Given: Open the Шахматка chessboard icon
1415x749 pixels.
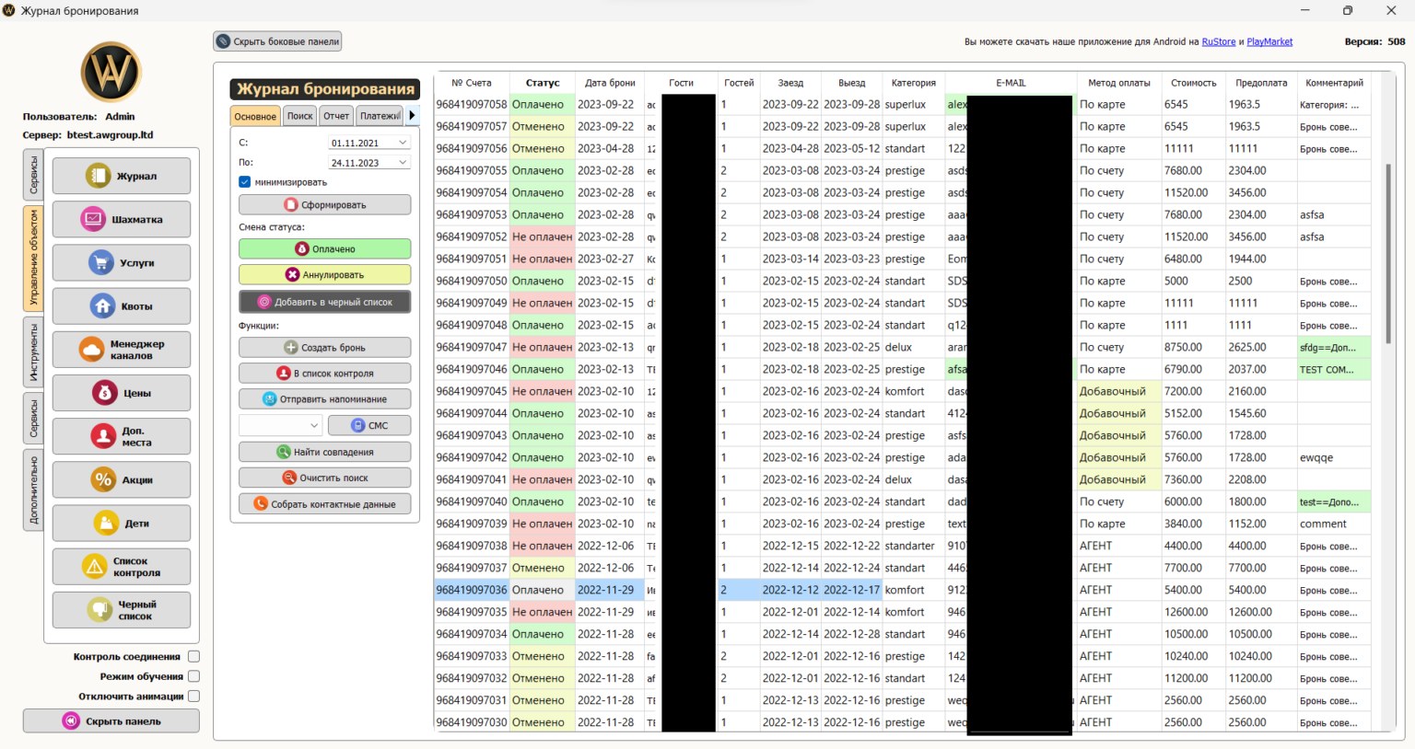Looking at the screenshot, I should 93,219.
